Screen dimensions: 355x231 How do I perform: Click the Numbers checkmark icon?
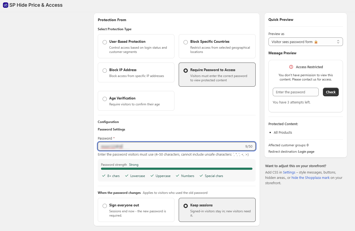coord(177,176)
